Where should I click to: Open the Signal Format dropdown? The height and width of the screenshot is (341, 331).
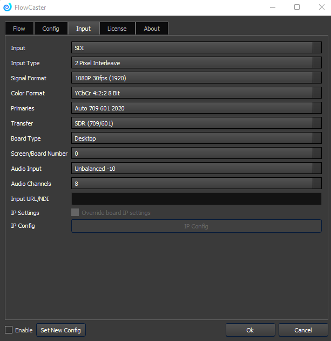[196, 78]
